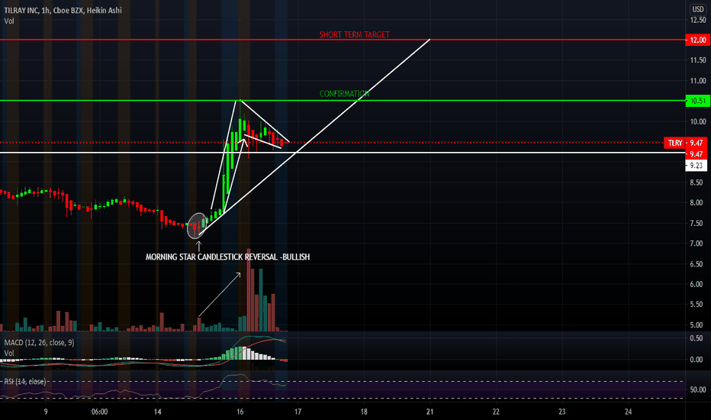Image resolution: width=711 pixels, height=420 pixels.
Task: Click the 0.00 MACD scale value
Action: tap(698, 359)
